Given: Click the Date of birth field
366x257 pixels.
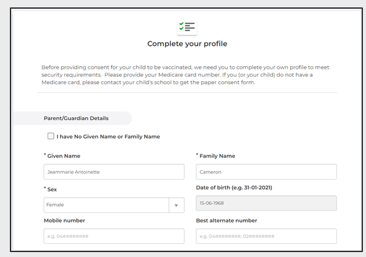Looking at the screenshot, I should pyautogui.click(x=266, y=203).
